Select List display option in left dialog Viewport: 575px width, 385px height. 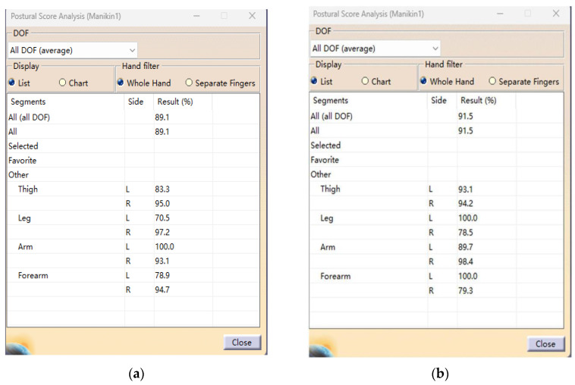point(11,83)
